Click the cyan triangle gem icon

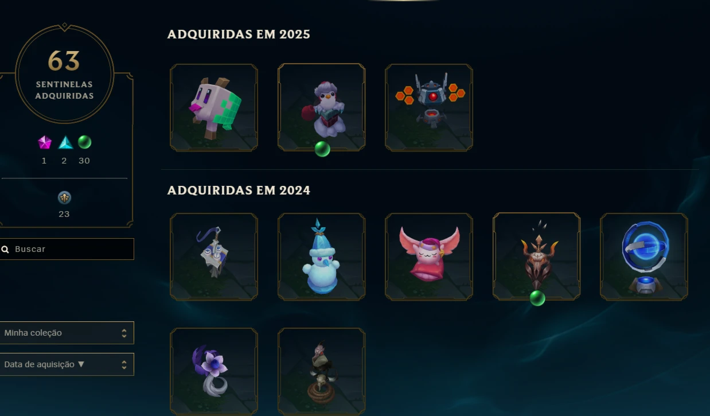tap(65, 142)
